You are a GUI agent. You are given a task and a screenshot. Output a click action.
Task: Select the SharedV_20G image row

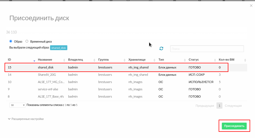47,75
